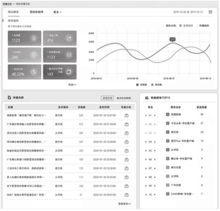Toggle the 原创数 series in the chart legend
The height and width of the screenshot is (211, 220).
[156, 85]
